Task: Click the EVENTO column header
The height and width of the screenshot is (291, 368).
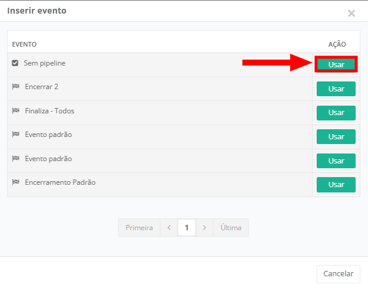Action: 24,44
